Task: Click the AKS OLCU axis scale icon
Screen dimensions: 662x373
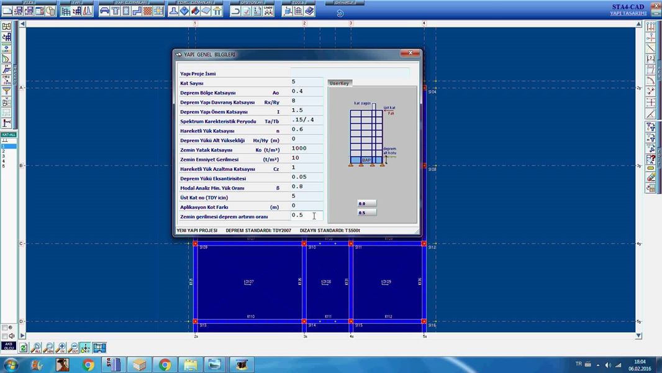Action: pos(9,346)
